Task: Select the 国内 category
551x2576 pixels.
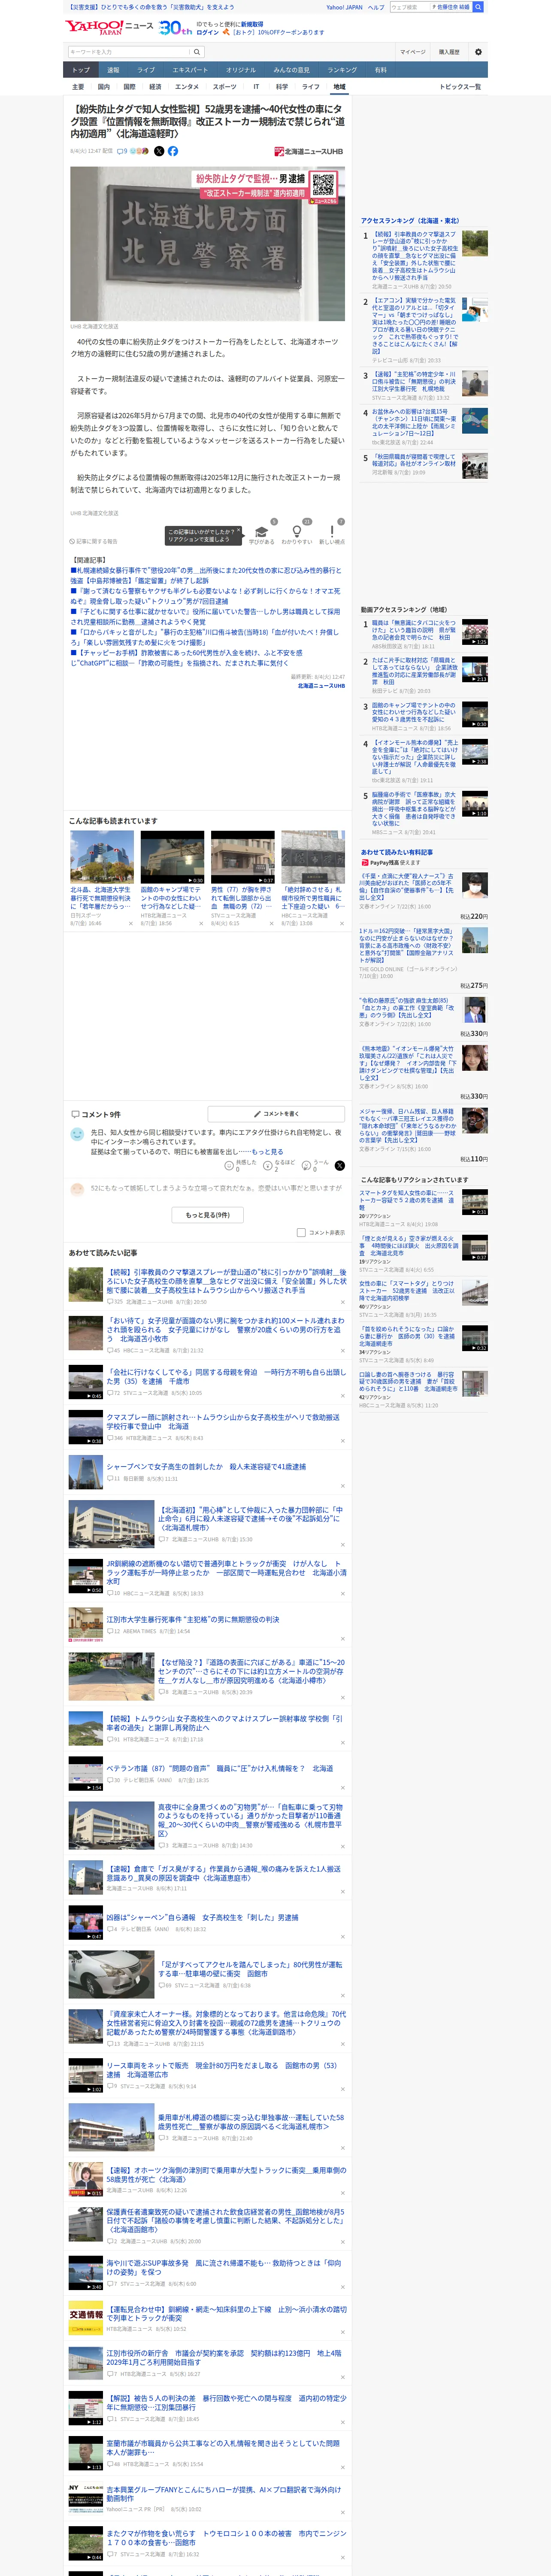Action: click(x=104, y=87)
